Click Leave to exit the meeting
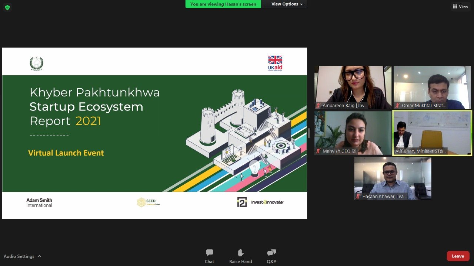474x266 pixels. pyautogui.click(x=458, y=256)
